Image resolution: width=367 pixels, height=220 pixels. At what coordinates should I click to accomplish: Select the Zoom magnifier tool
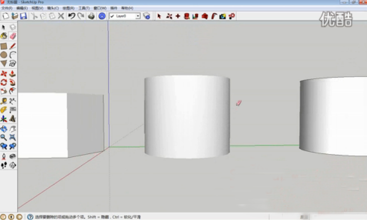[x=4, y=137]
